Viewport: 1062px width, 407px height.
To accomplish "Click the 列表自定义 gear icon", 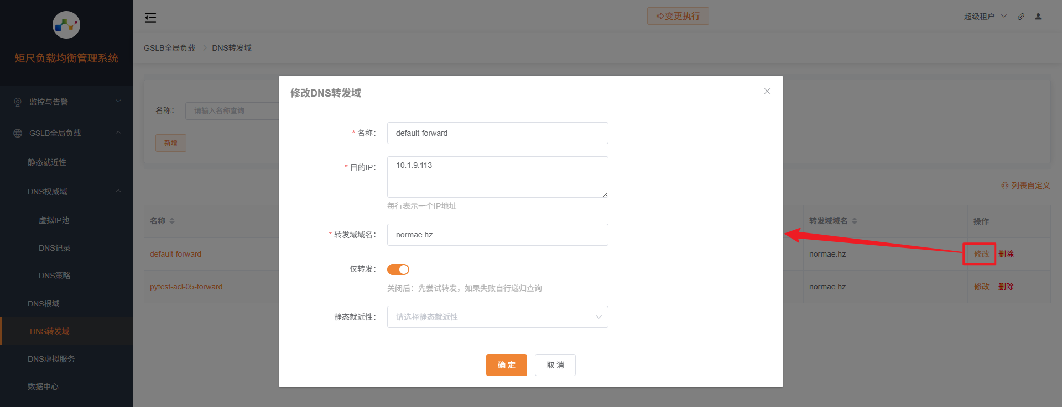I will coord(1004,186).
